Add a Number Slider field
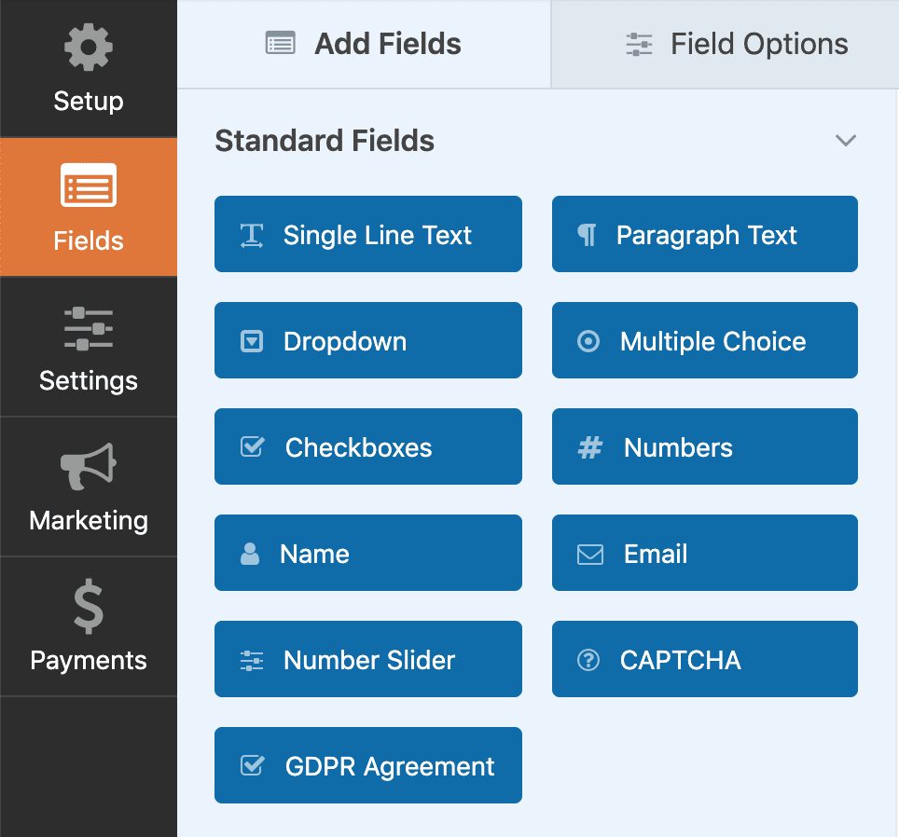 click(x=368, y=659)
